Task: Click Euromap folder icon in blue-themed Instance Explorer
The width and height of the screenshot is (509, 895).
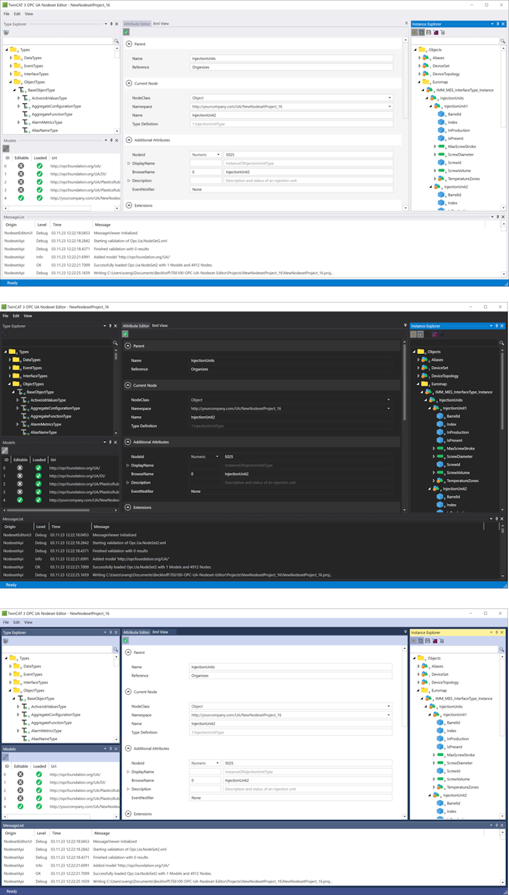Action: (x=426, y=690)
